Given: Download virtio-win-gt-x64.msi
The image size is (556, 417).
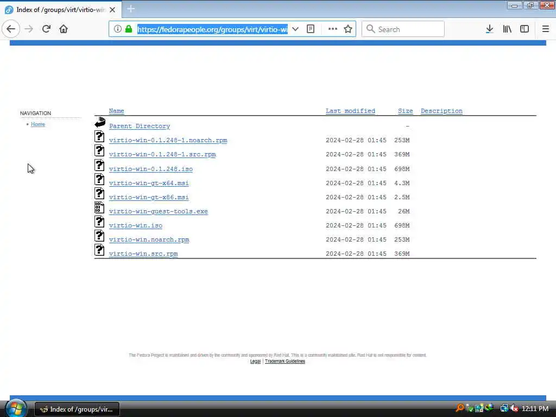Looking at the screenshot, I should point(149,184).
